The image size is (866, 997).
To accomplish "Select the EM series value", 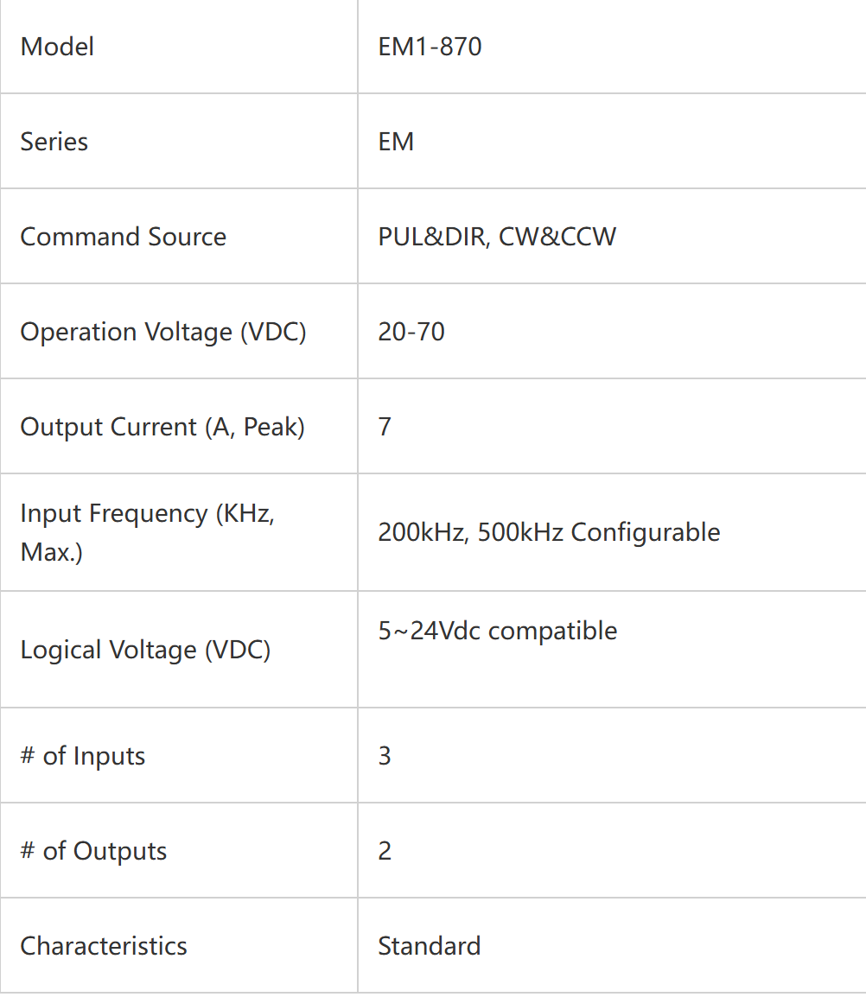I will (396, 141).
